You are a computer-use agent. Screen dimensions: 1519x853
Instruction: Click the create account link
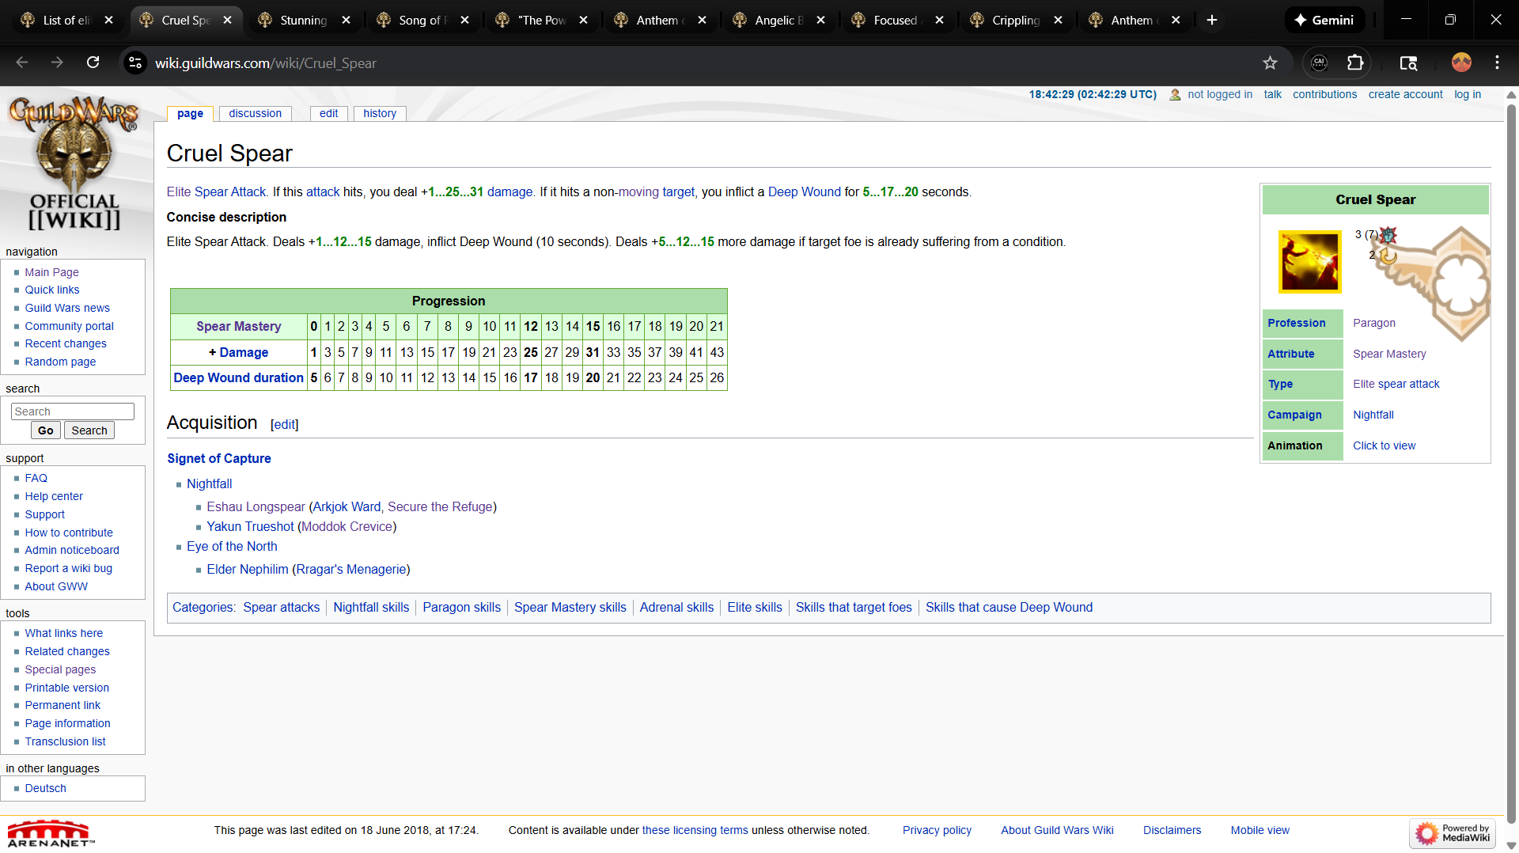pos(1405,94)
